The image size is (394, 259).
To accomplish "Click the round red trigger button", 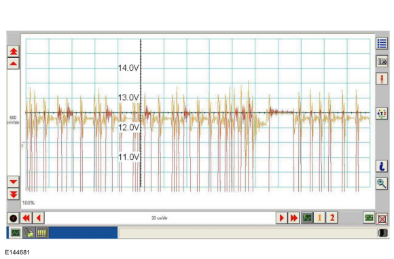I will [14, 218].
